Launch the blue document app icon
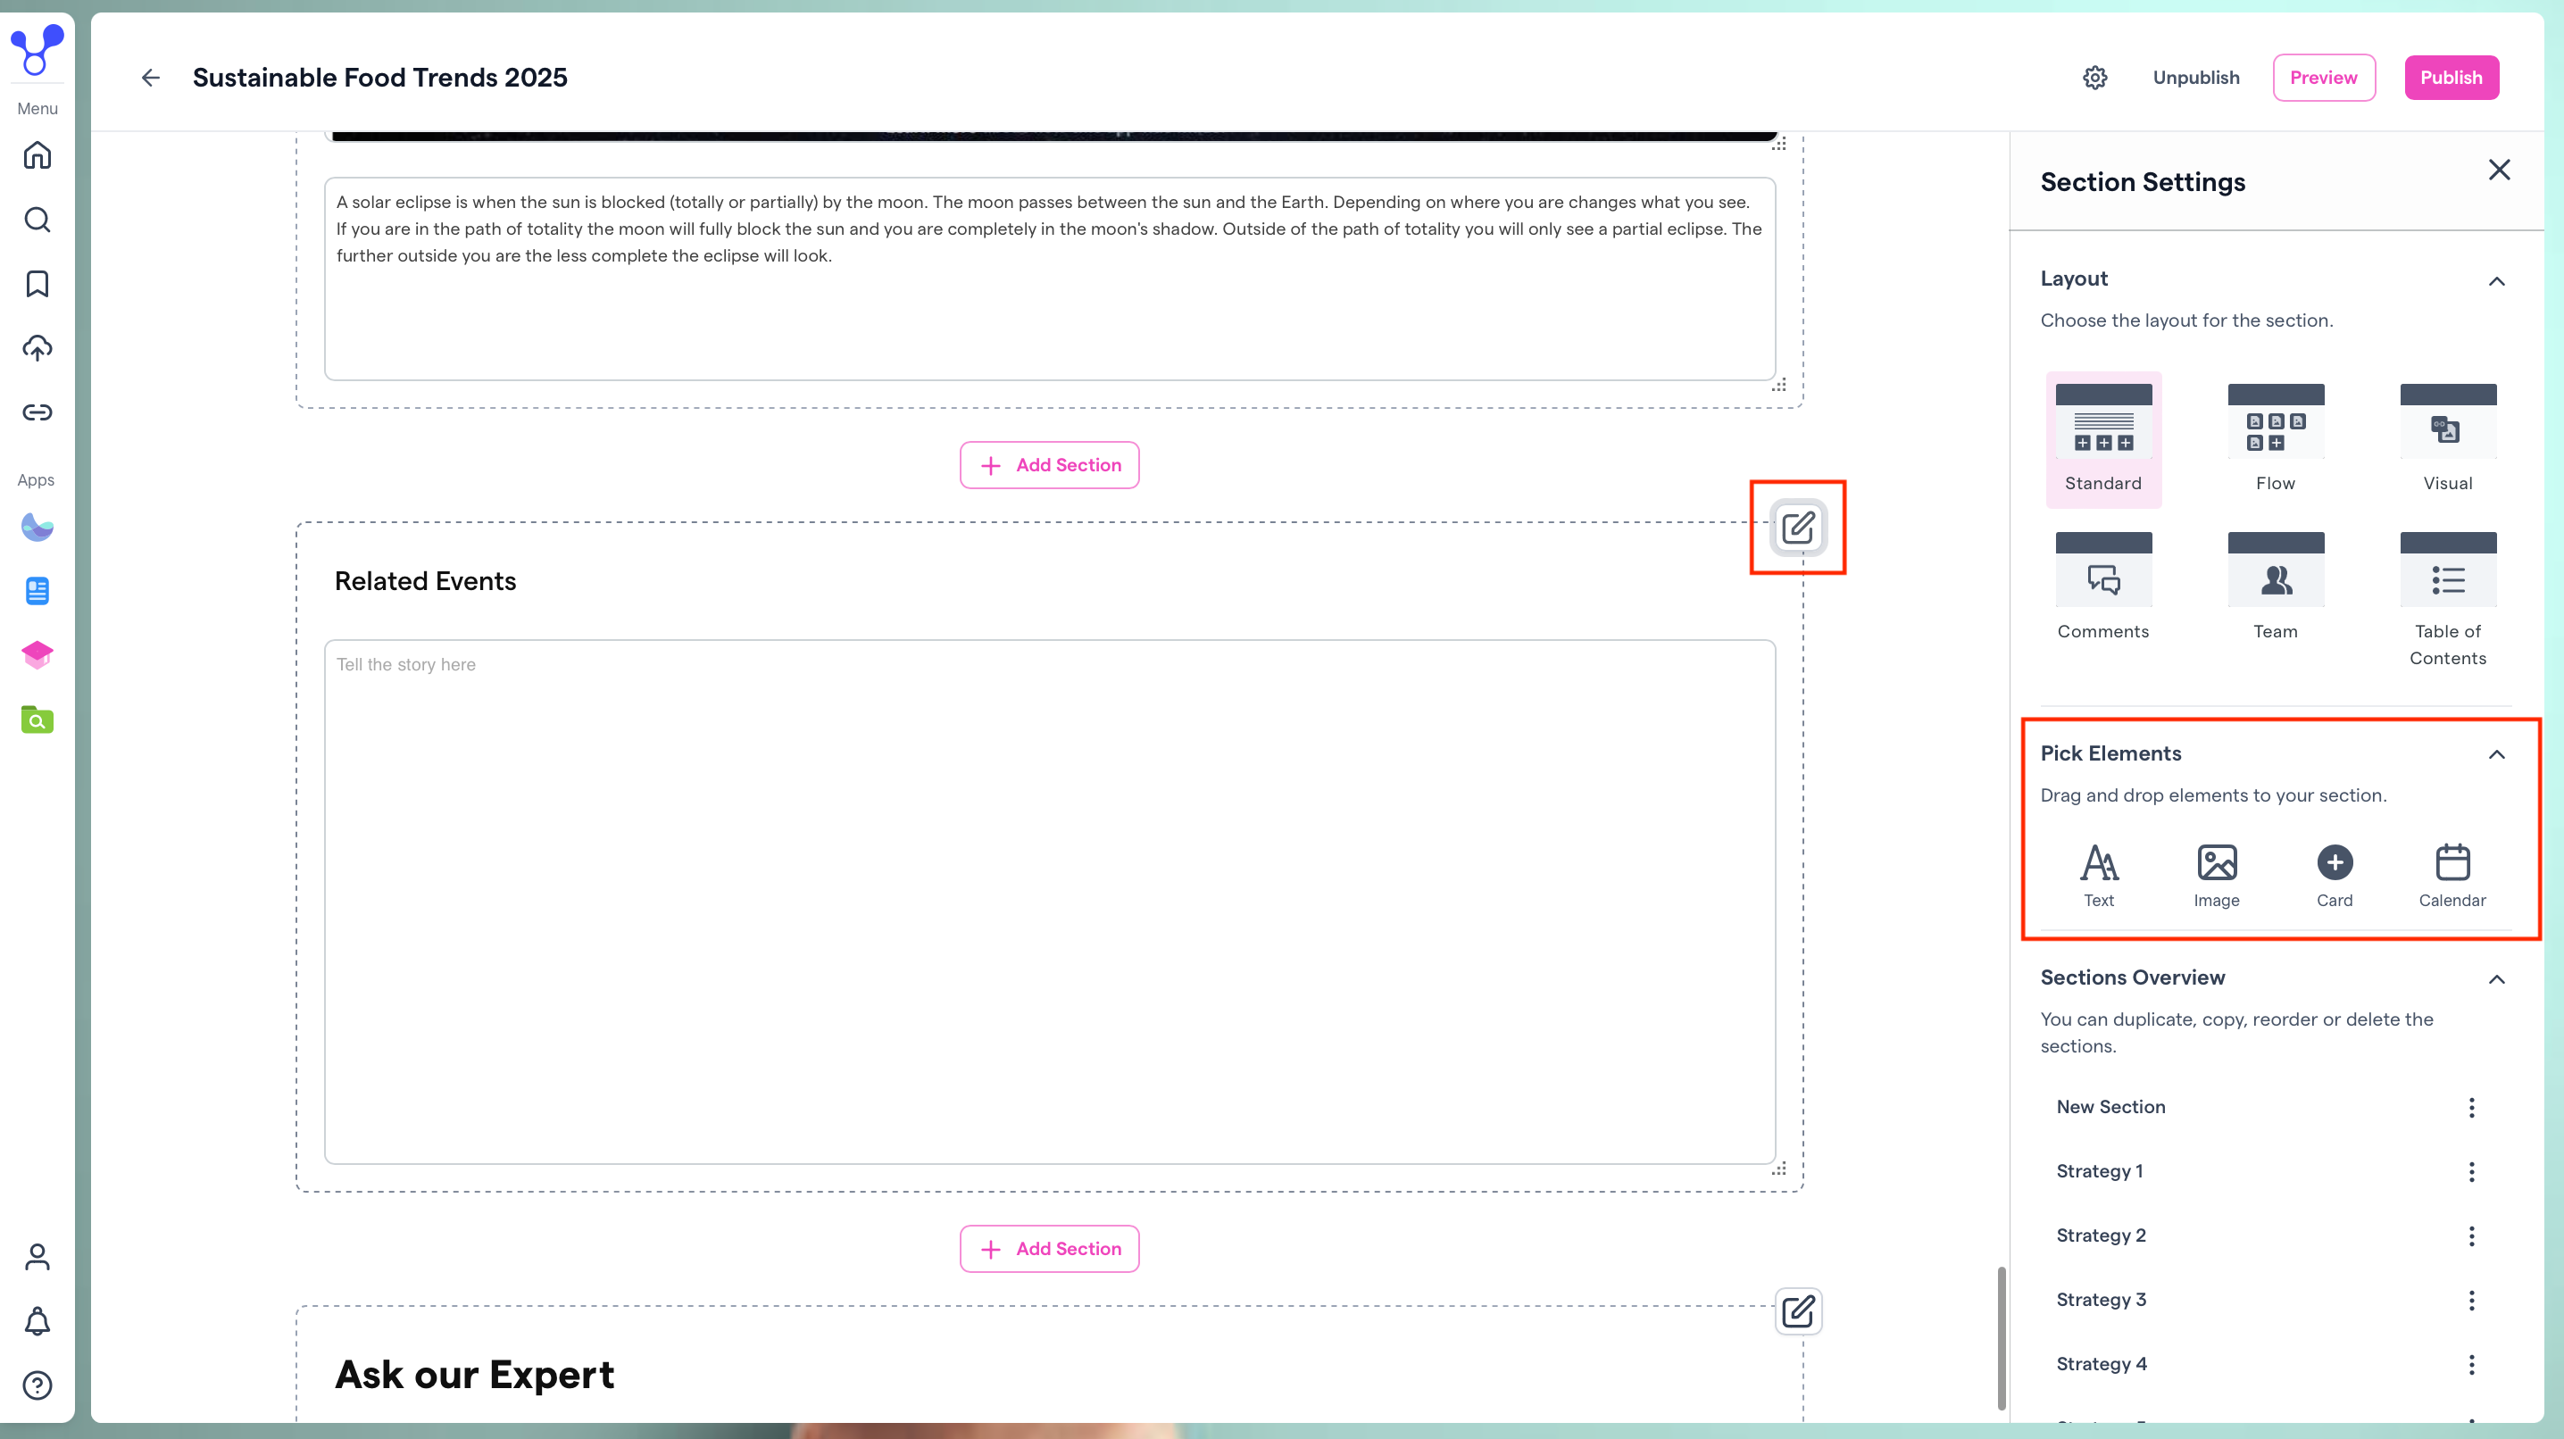This screenshot has width=2564, height=1439. pyautogui.click(x=37, y=591)
